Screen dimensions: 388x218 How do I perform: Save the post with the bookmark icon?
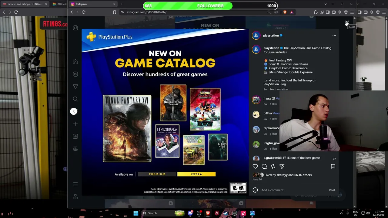coord(333,166)
